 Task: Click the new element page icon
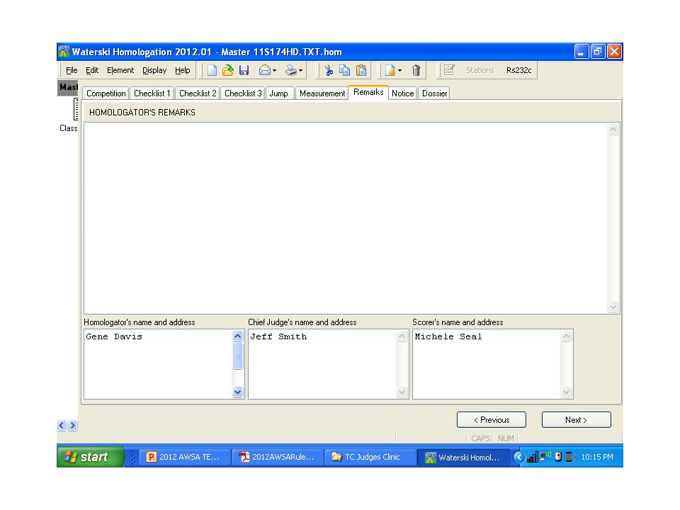(x=390, y=70)
